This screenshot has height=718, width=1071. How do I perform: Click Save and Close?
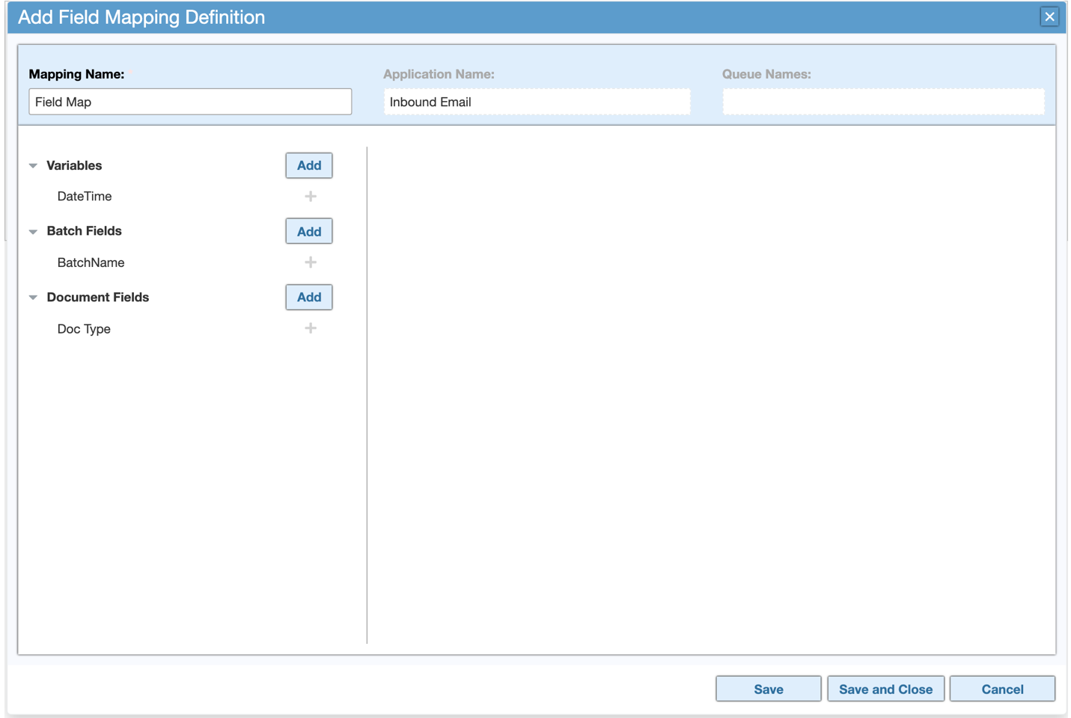click(x=885, y=689)
